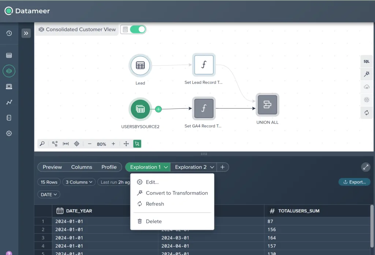Viewport: 375px width, 255px height.
Task: Open the 3 Columns dropdown
Action: tap(79, 182)
